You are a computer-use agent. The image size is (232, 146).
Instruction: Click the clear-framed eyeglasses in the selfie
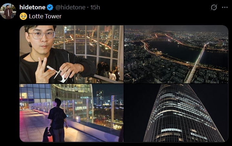point(42,35)
